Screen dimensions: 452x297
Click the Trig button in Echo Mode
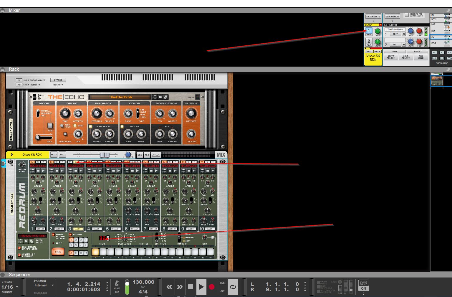point(50,126)
